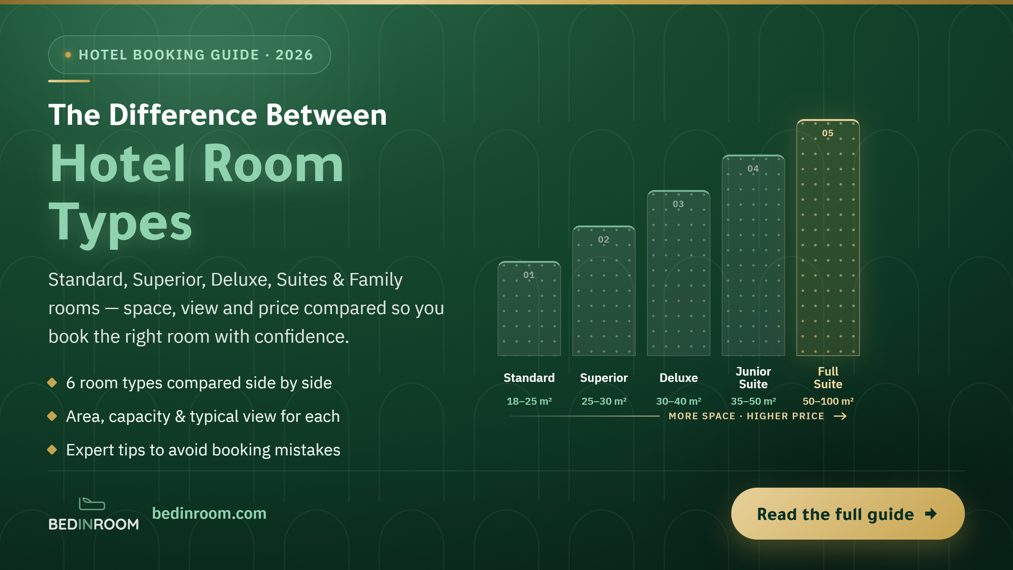The width and height of the screenshot is (1013, 570).
Task: Click the Superior label
Action: [x=604, y=378]
